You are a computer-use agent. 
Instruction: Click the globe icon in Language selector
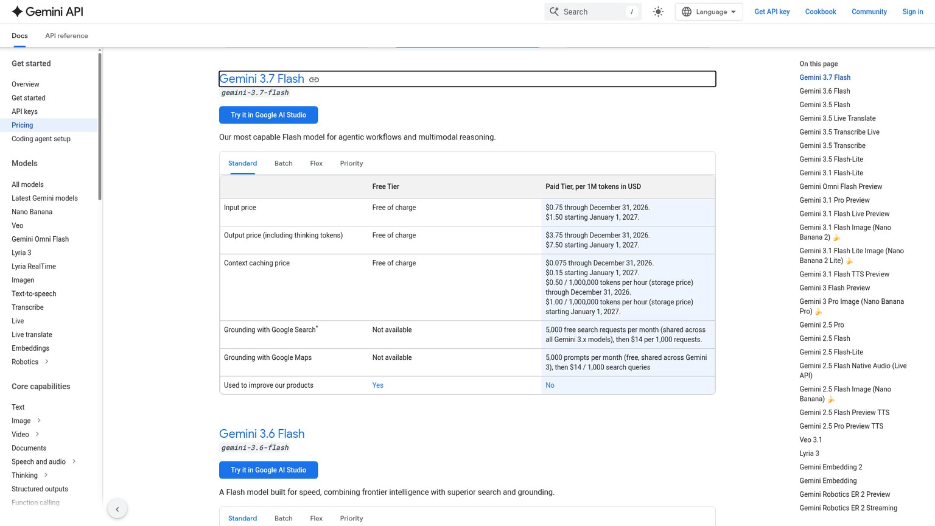coord(687,12)
